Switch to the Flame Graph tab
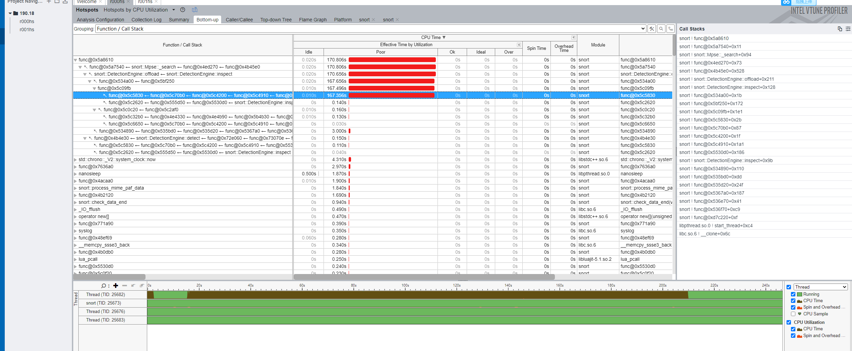The width and height of the screenshot is (852, 351). 312,20
